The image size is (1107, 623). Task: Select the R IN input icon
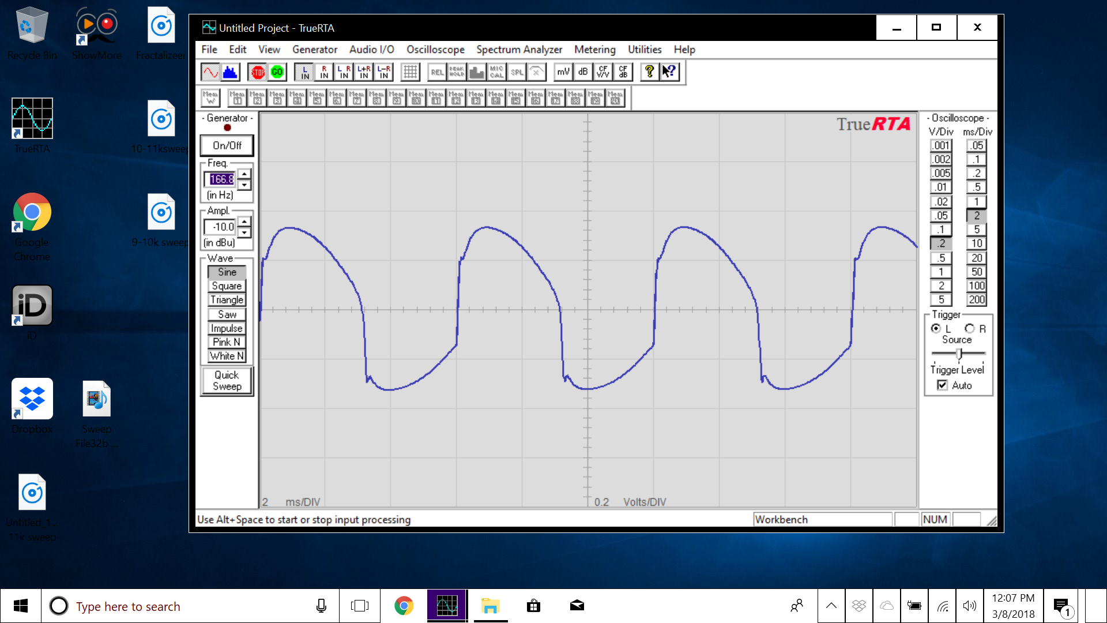(x=324, y=72)
